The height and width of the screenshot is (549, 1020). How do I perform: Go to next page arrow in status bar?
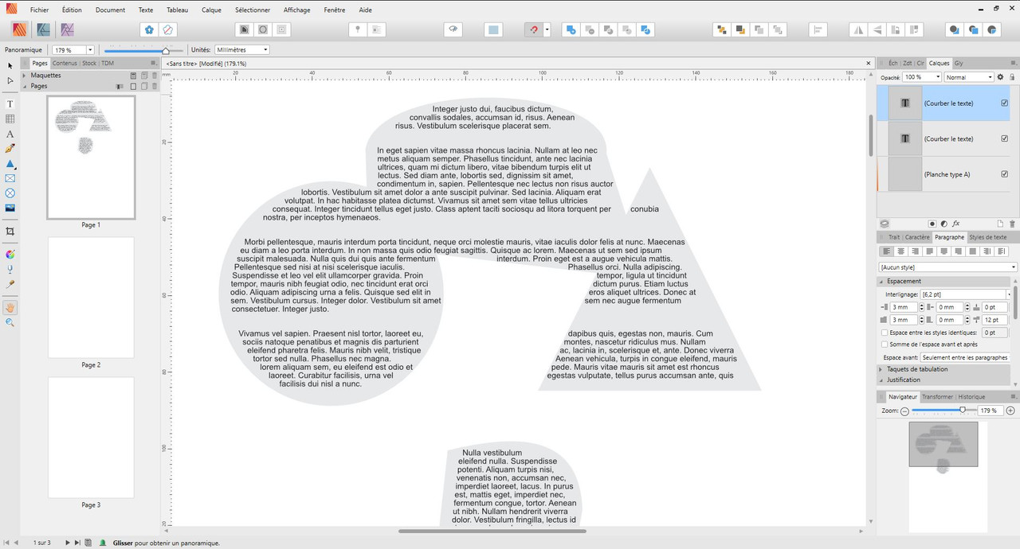(69, 543)
